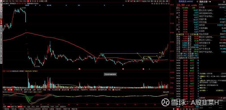Open the 个股公告 bottom tab

pos(14,109)
